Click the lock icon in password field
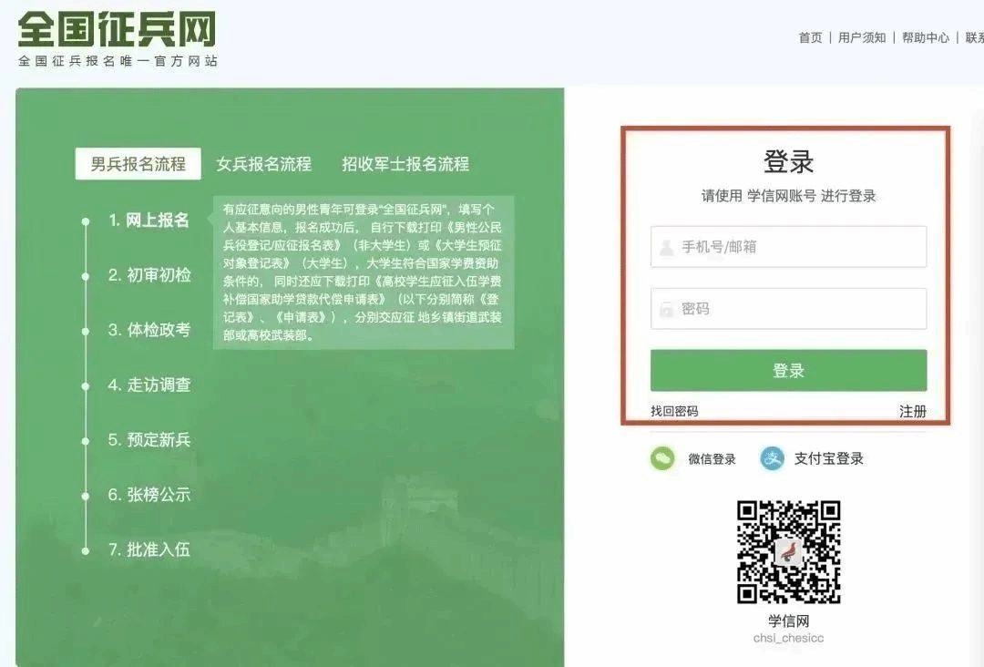The height and width of the screenshot is (667, 984). click(667, 310)
